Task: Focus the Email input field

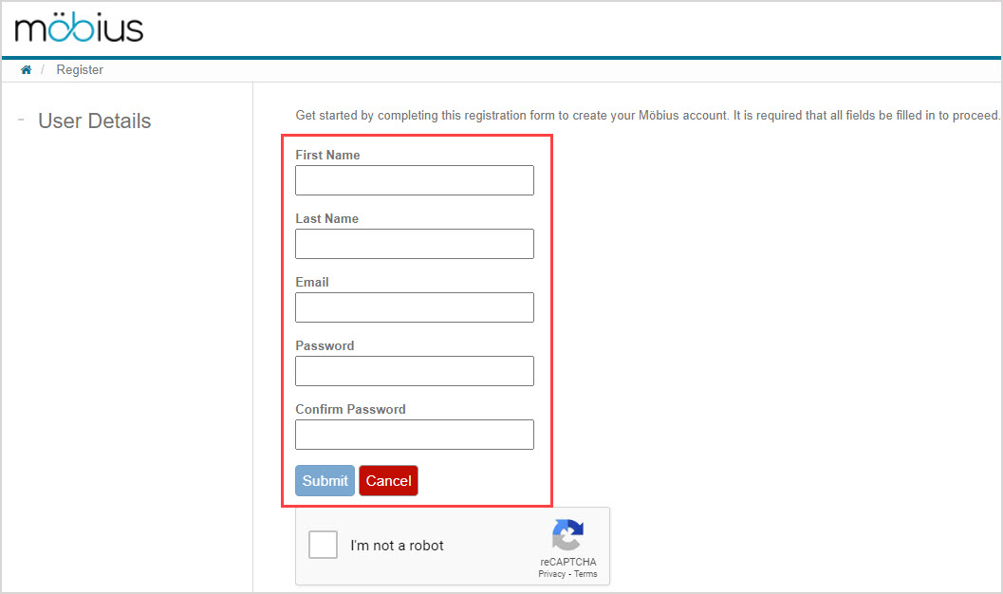Action: coord(414,306)
